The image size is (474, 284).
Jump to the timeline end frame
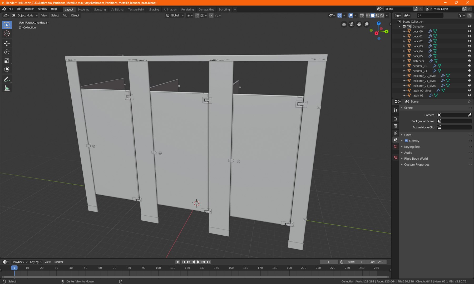coord(208,262)
